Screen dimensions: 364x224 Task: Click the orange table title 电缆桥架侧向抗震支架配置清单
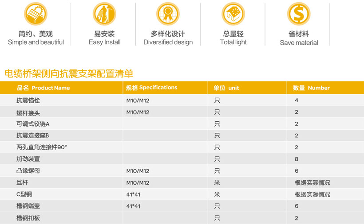point(69,73)
